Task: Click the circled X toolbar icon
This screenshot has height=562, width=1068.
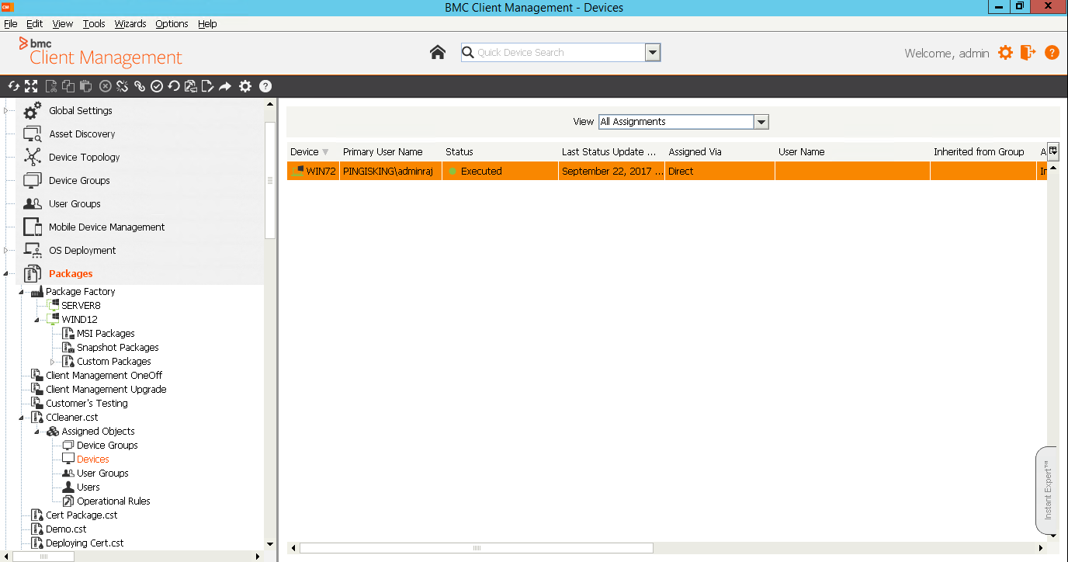Action: point(106,86)
